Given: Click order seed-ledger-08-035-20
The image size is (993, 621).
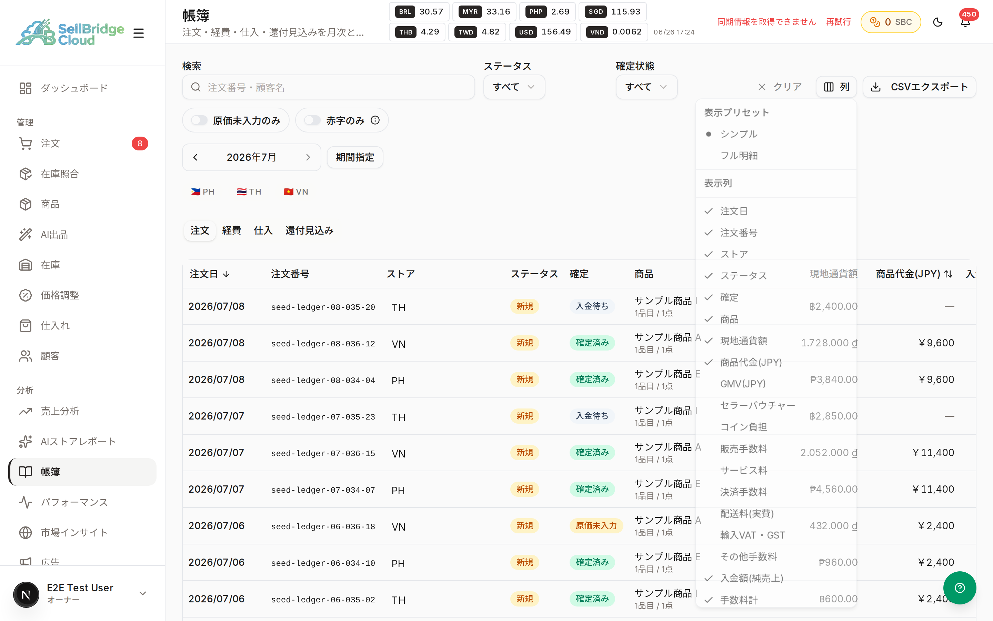Looking at the screenshot, I should pyautogui.click(x=323, y=307).
